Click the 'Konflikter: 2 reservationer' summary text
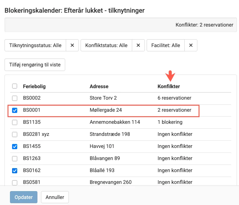Screen dimensions: 239x205 click(204, 25)
